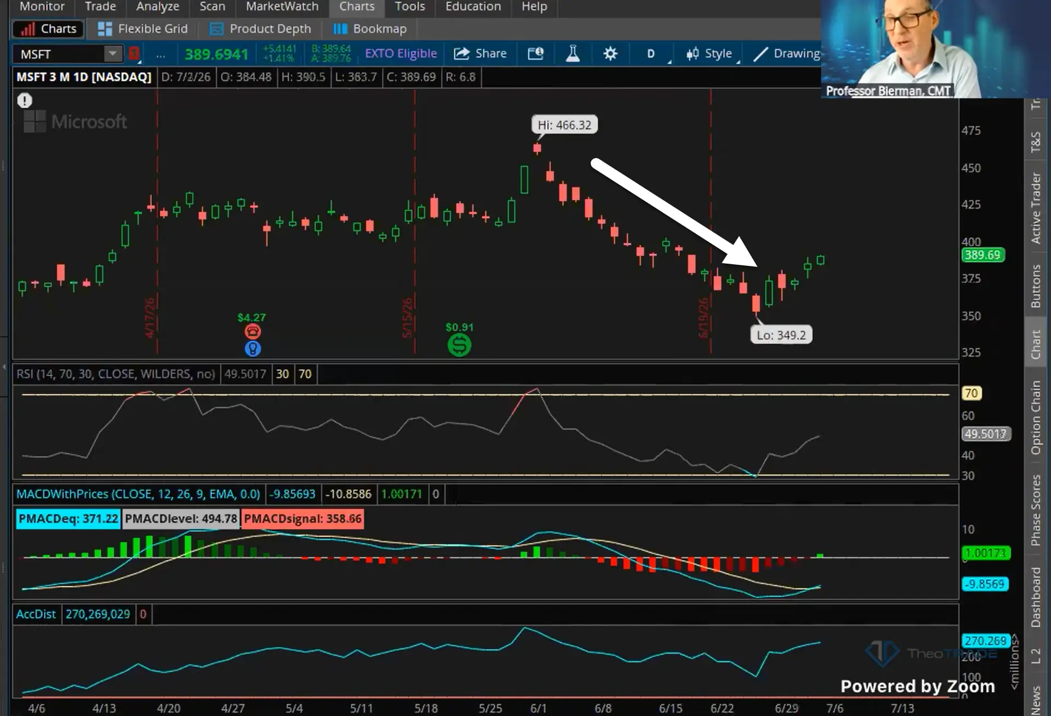Open the Help tab
The image size is (1051, 716).
[x=534, y=7]
